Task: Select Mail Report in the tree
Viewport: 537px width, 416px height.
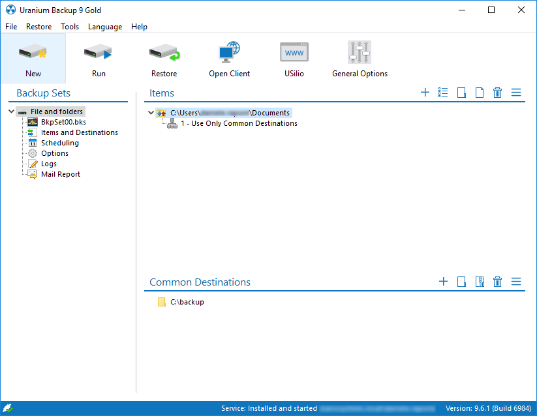Action: pyautogui.click(x=60, y=174)
